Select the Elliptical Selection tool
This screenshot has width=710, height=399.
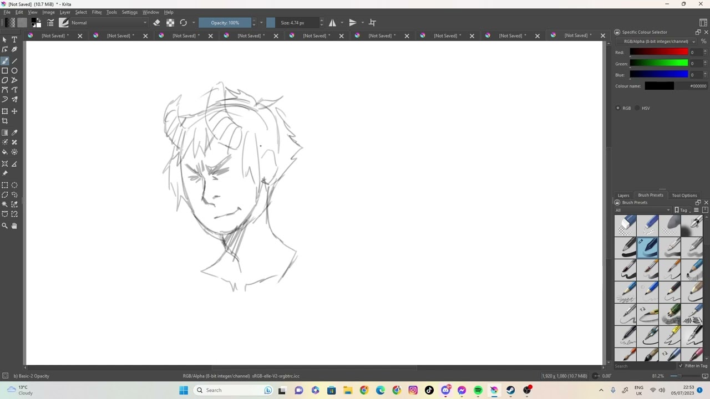(14, 185)
